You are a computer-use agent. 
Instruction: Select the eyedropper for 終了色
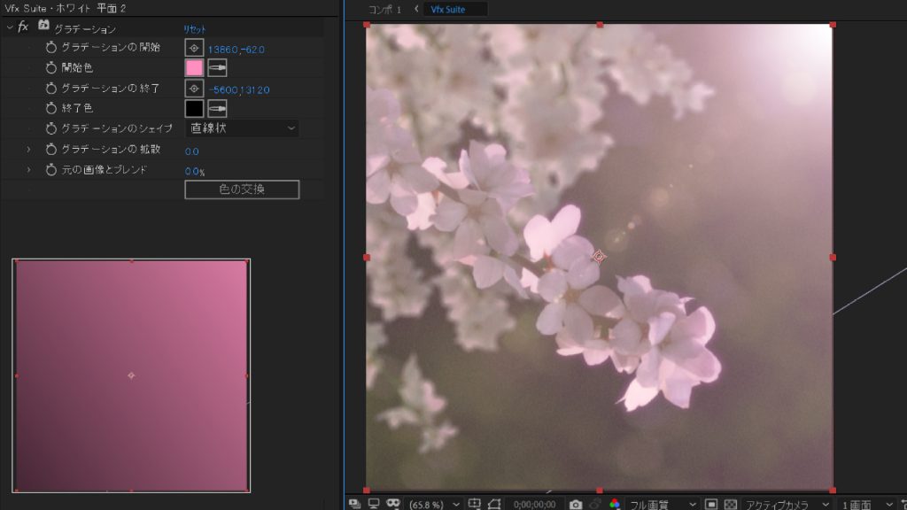click(217, 109)
